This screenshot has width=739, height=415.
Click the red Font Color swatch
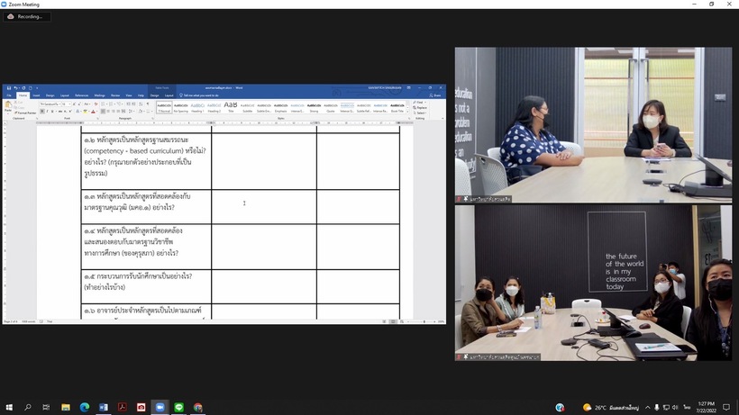tap(93, 111)
